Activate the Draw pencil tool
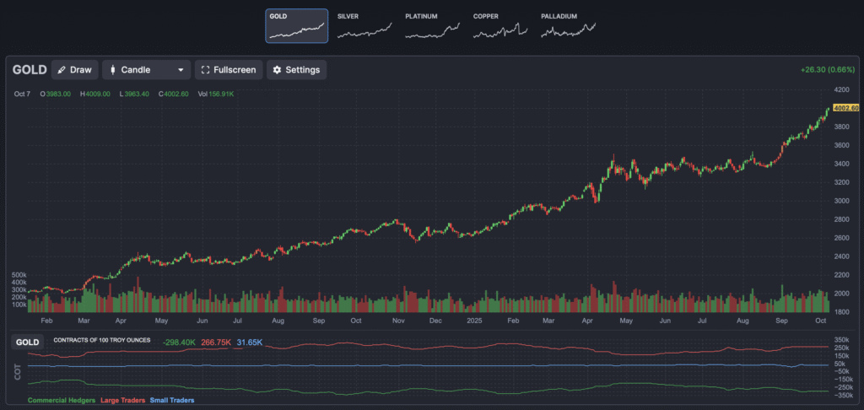Image resolution: width=864 pixels, height=410 pixels. point(74,70)
